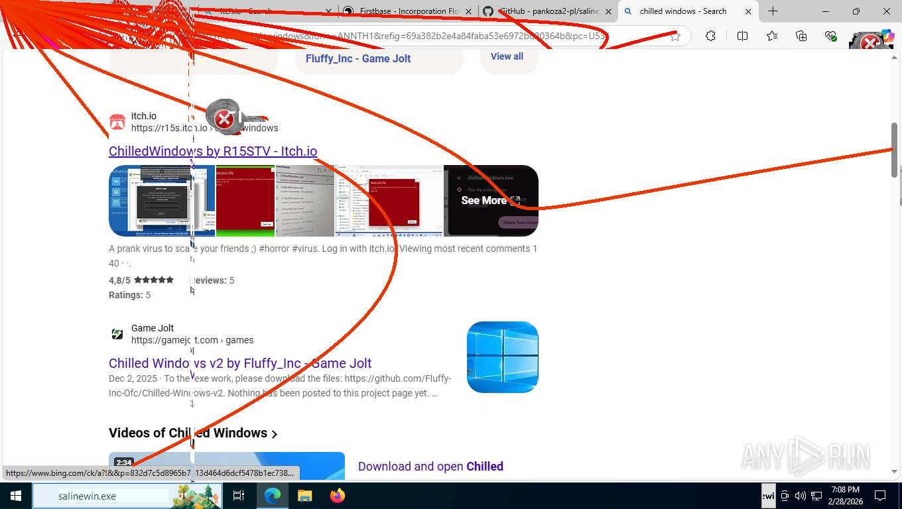Open 'Download and open Chilled' video link
Screen dimensions: 902x509
(430, 466)
